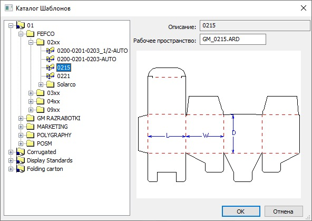Image resolution: width=312 pixels, height=221 pixels.
Task: Select the 09xx folder label
Action: point(53,110)
